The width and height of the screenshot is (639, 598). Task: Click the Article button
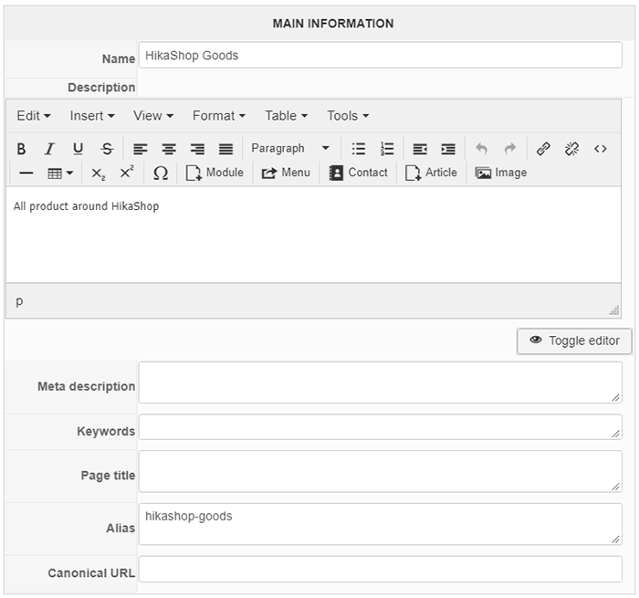[431, 173]
